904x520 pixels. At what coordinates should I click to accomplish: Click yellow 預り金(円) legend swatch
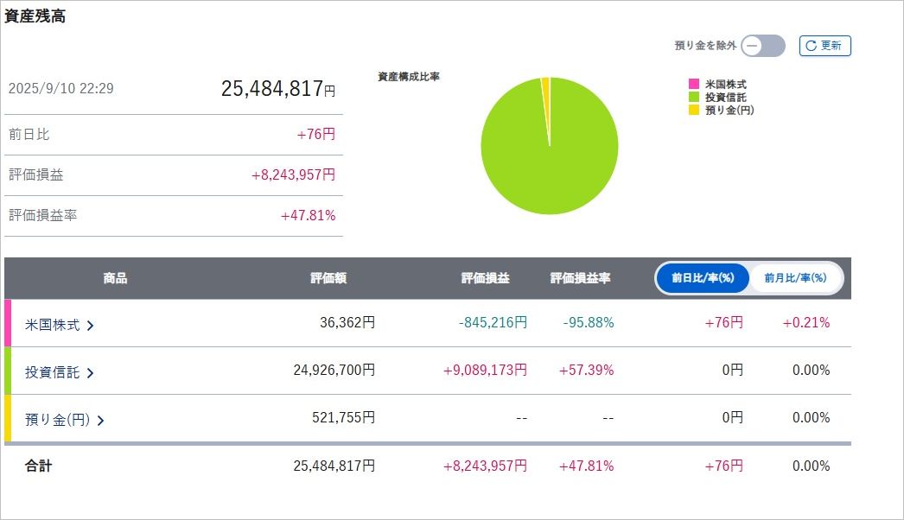point(694,110)
